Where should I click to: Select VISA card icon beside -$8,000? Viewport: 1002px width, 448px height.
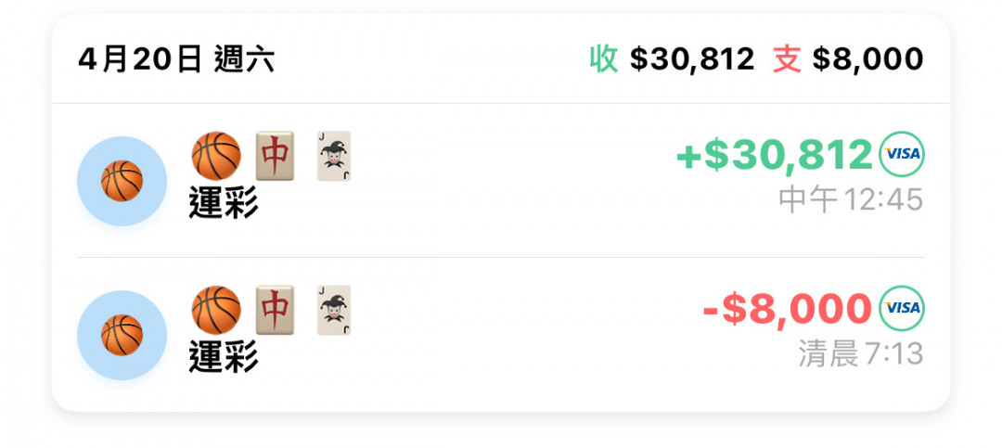[x=902, y=307]
